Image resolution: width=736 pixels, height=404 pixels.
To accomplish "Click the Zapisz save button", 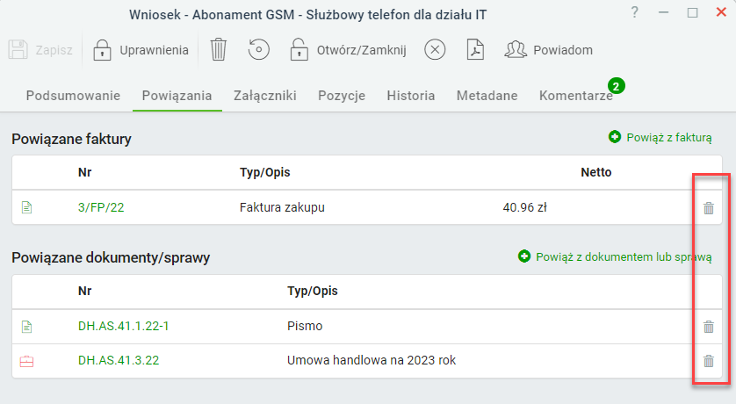I will click(40, 50).
